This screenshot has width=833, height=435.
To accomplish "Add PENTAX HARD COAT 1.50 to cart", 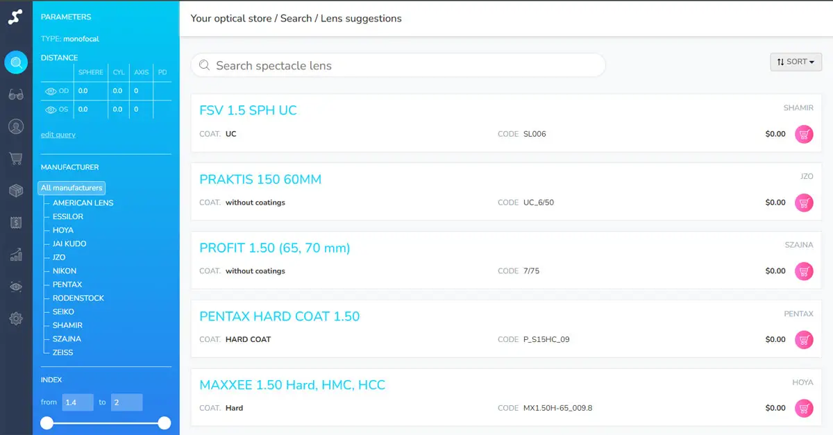I will coord(804,340).
